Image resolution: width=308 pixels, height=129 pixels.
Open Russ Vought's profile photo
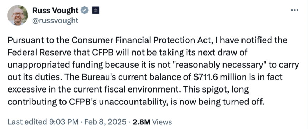(x=18, y=15)
